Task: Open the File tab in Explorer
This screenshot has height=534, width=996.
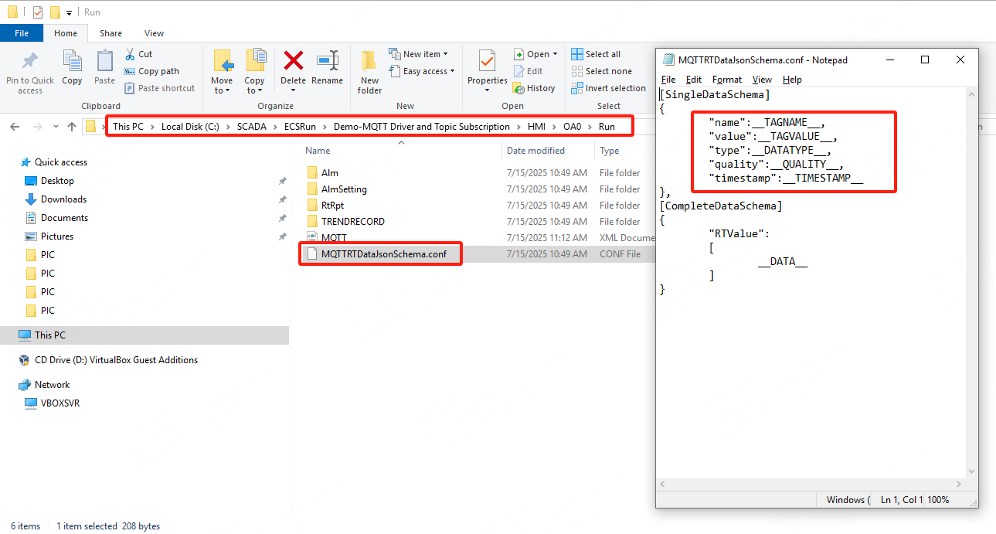Action: (x=22, y=33)
